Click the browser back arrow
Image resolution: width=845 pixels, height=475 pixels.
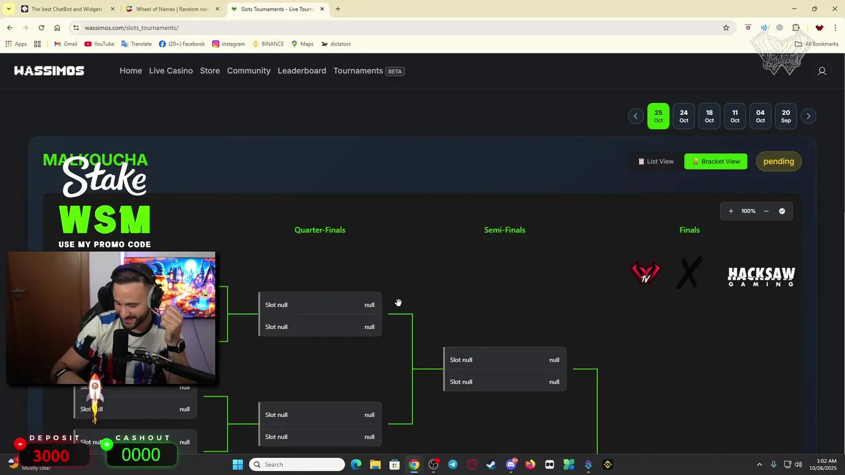tap(9, 28)
